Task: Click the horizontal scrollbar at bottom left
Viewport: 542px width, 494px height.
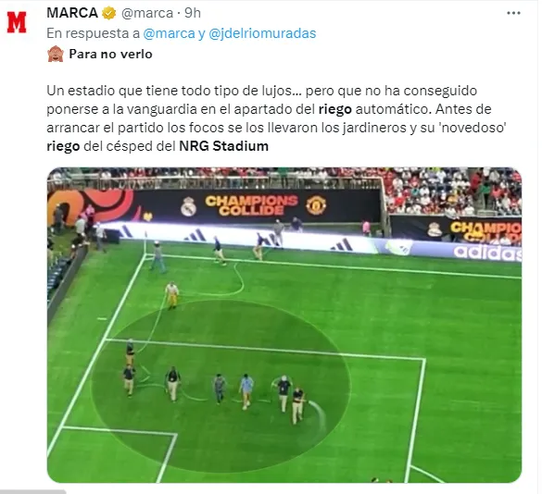Action: tap(33, 491)
